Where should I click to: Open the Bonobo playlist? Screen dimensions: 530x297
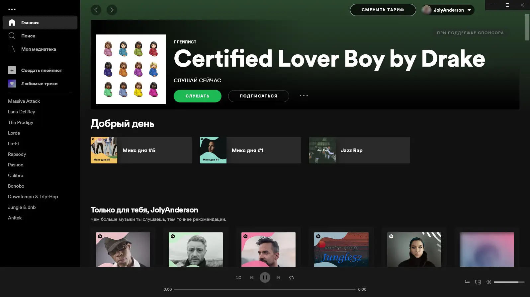[x=16, y=186]
